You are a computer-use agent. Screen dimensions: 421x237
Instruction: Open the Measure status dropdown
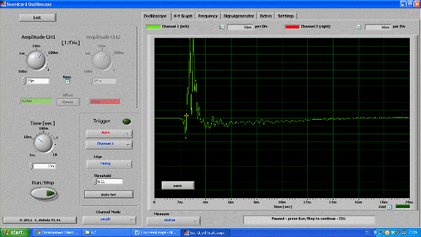pyautogui.click(x=174, y=221)
